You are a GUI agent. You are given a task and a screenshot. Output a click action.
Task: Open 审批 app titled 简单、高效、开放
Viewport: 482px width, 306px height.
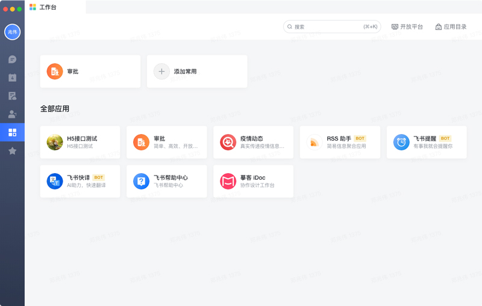tap(167, 142)
